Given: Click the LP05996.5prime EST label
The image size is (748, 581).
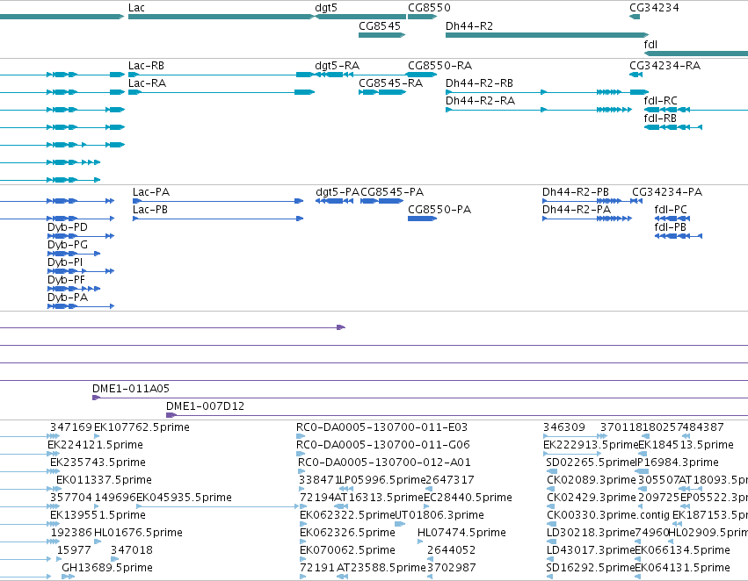Looking at the screenshot, I should coord(381,480).
